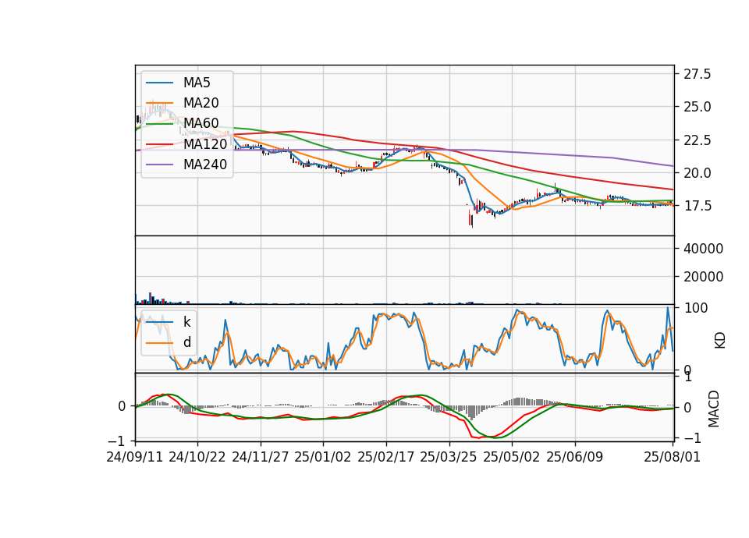Click the 27.5 price axis label
The width and height of the screenshot is (749, 538).
tap(697, 74)
